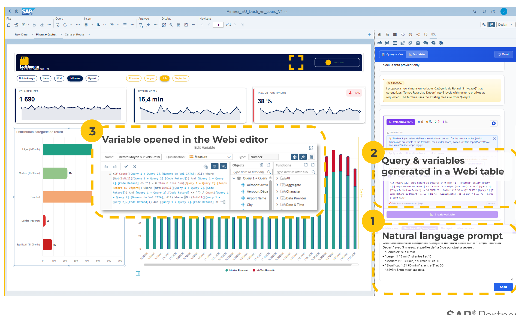Click the new document icon in File group
This screenshot has height=315, width=516.
tap(9, 25)
